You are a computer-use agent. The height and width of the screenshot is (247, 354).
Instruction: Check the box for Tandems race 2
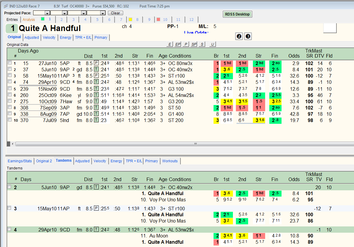pos(9,187)
